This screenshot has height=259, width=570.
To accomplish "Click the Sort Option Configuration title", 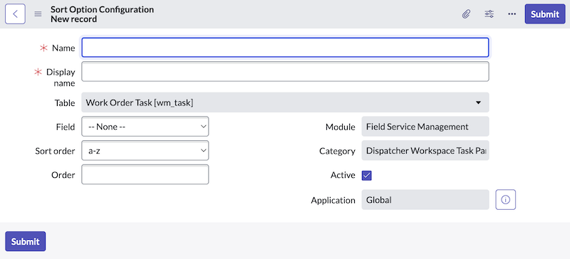I will click(102, 9).
